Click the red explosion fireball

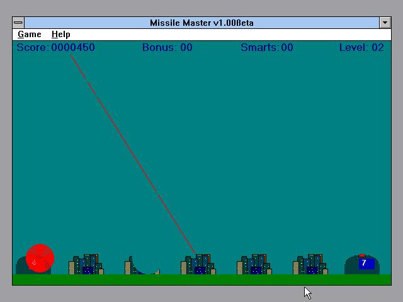pos(40,258)
